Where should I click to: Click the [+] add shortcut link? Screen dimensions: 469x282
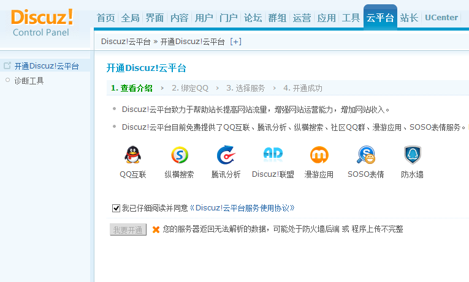[235, 42]
